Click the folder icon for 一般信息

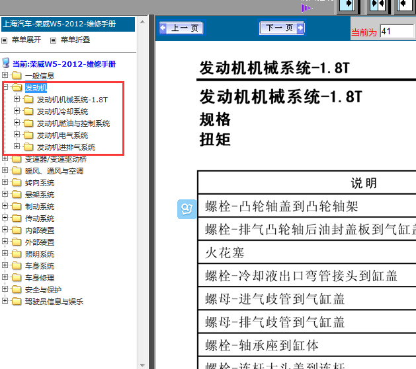tap(17, 75)
